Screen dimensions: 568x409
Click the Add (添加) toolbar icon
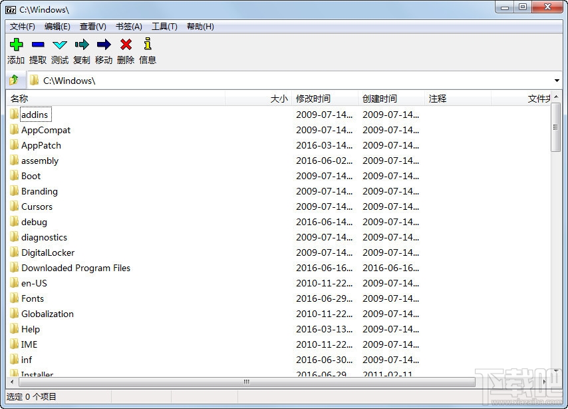(x=15, y=44)
